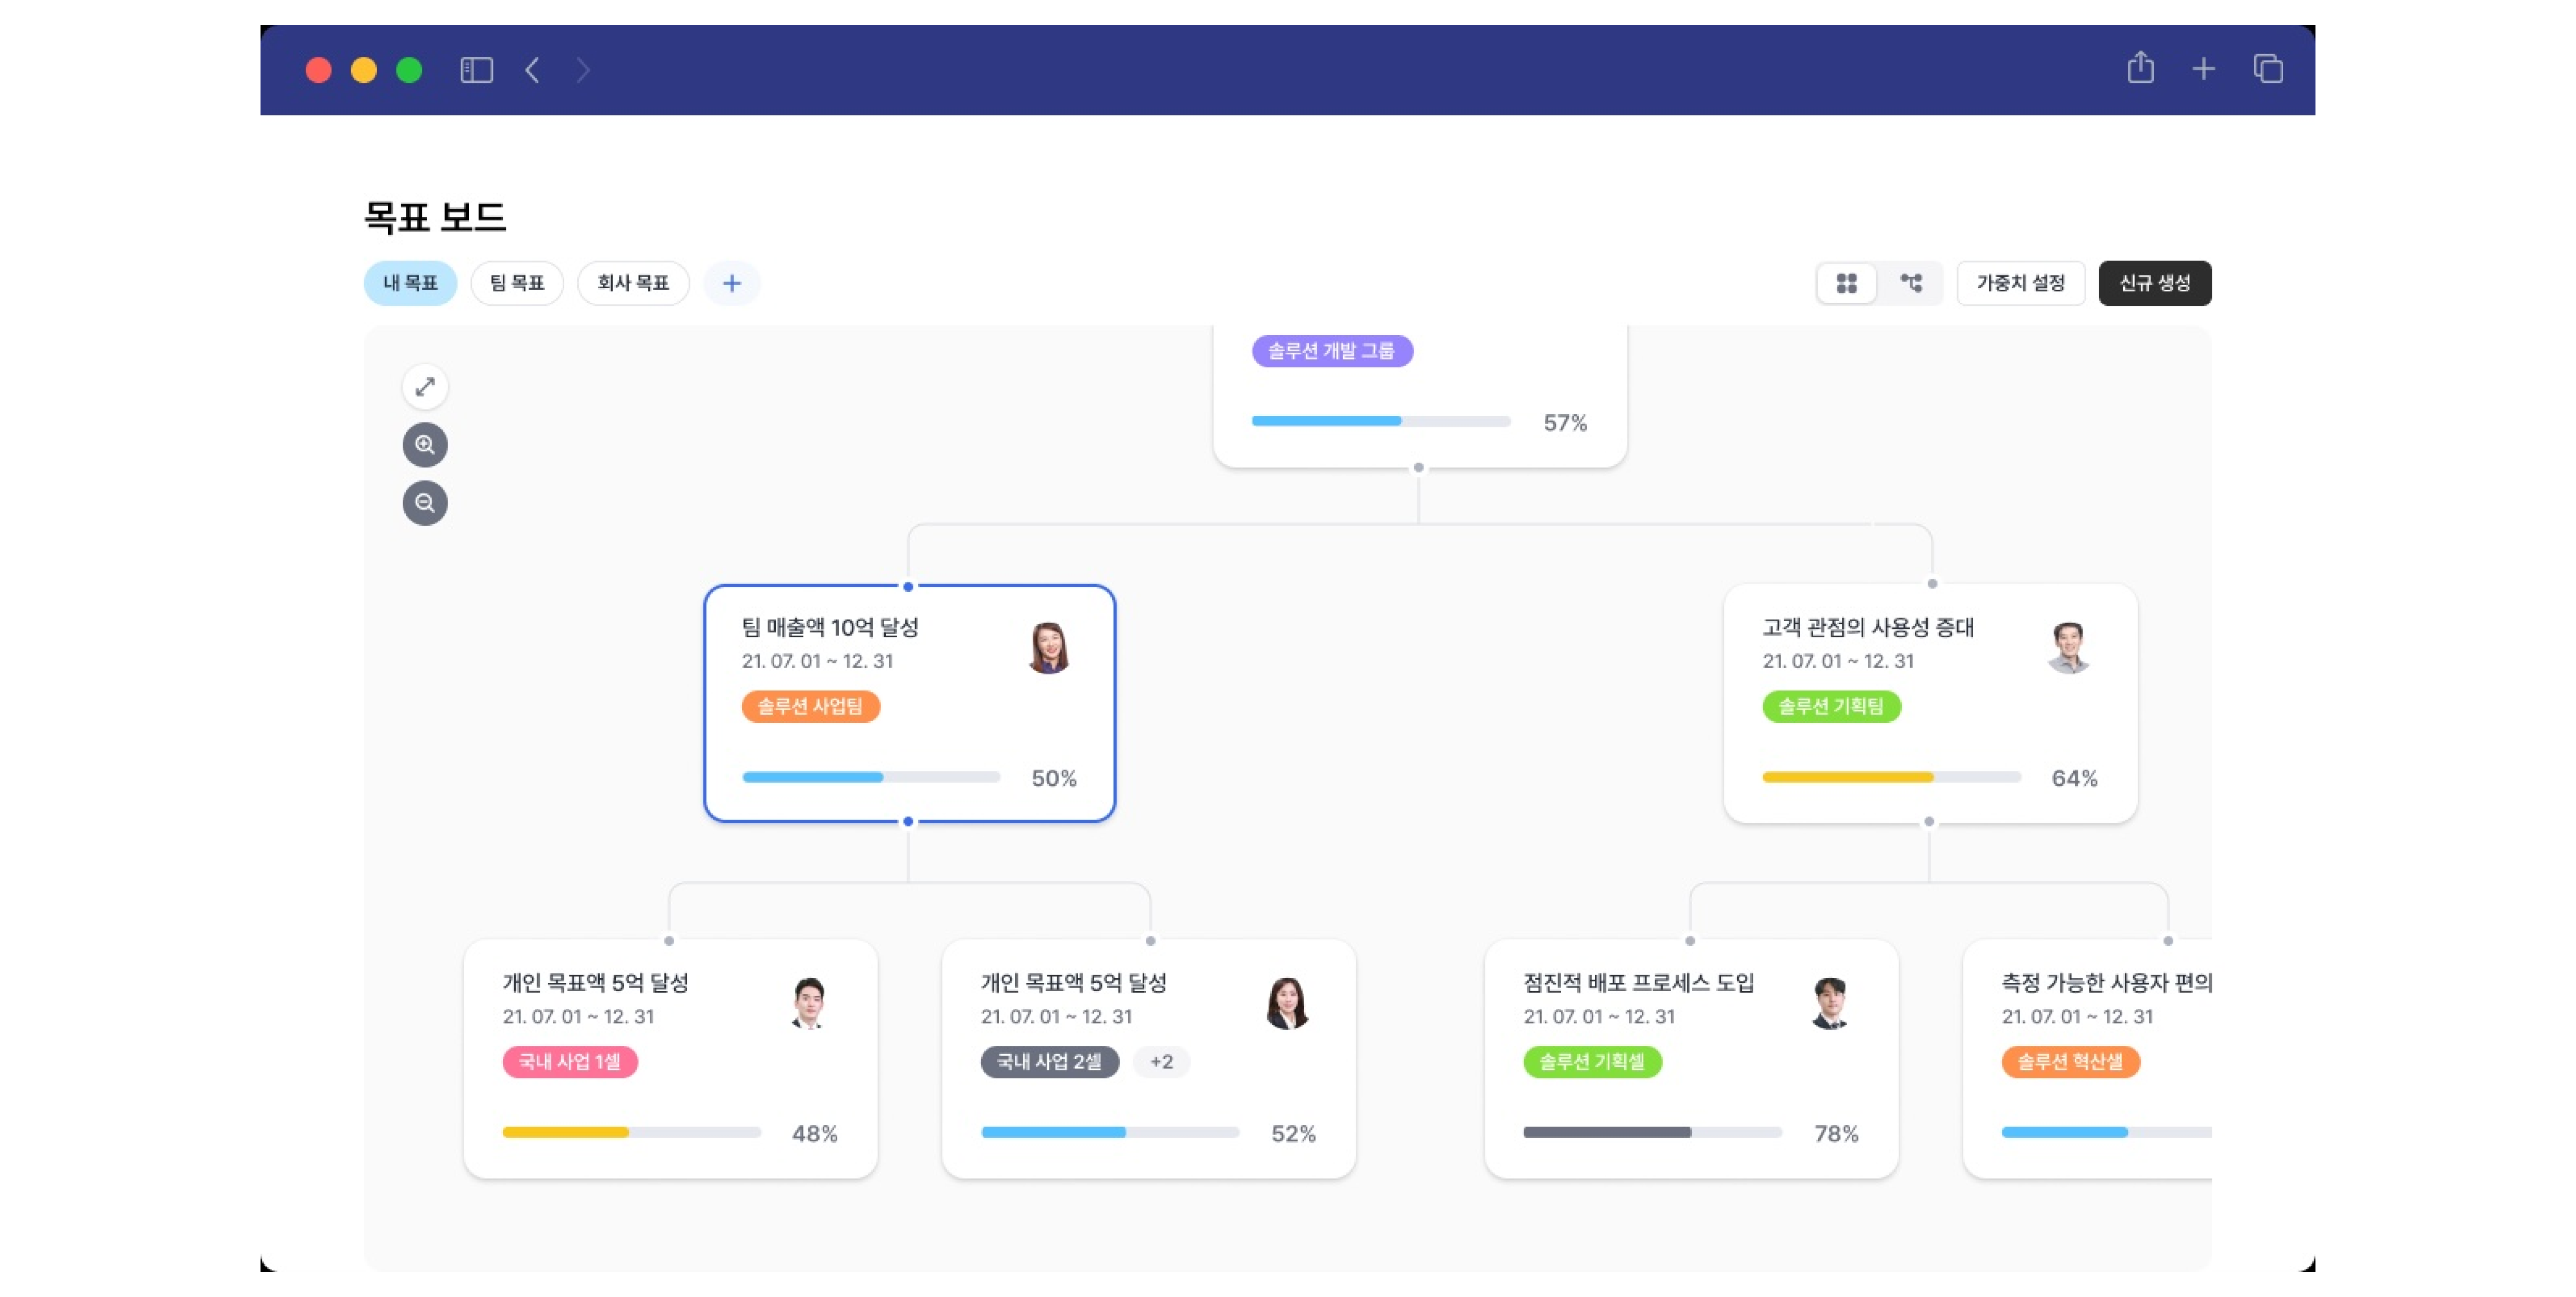
Task: Select the 내 목표 tab
Action: [410, 283]
